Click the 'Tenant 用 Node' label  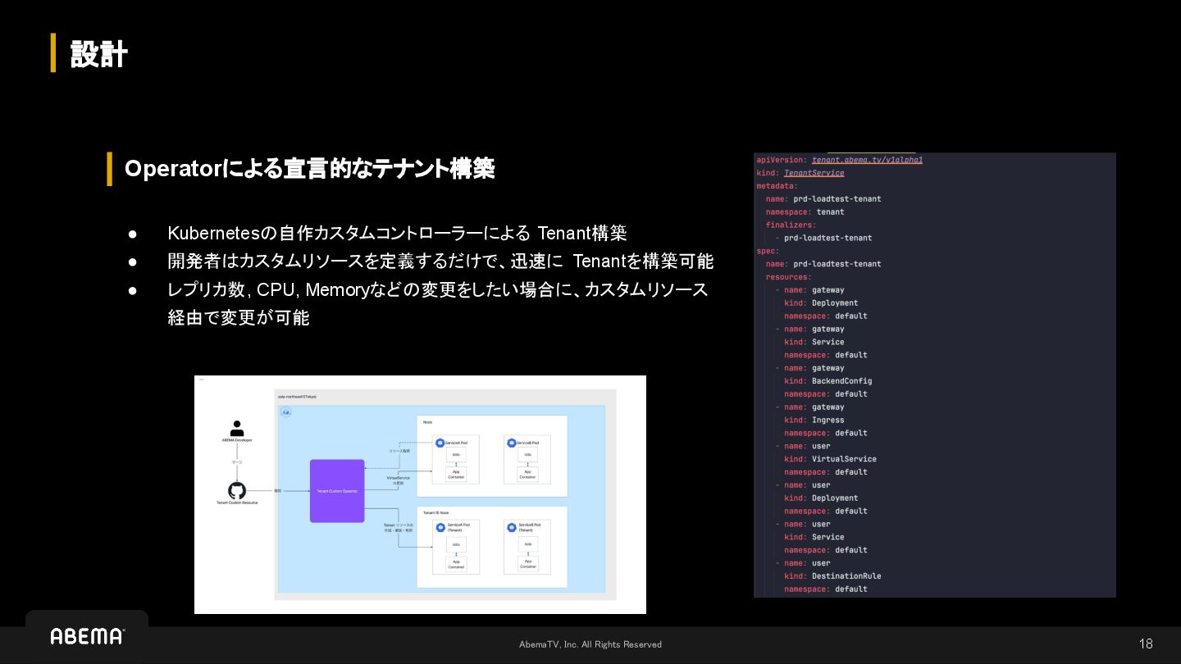point(435,512)
